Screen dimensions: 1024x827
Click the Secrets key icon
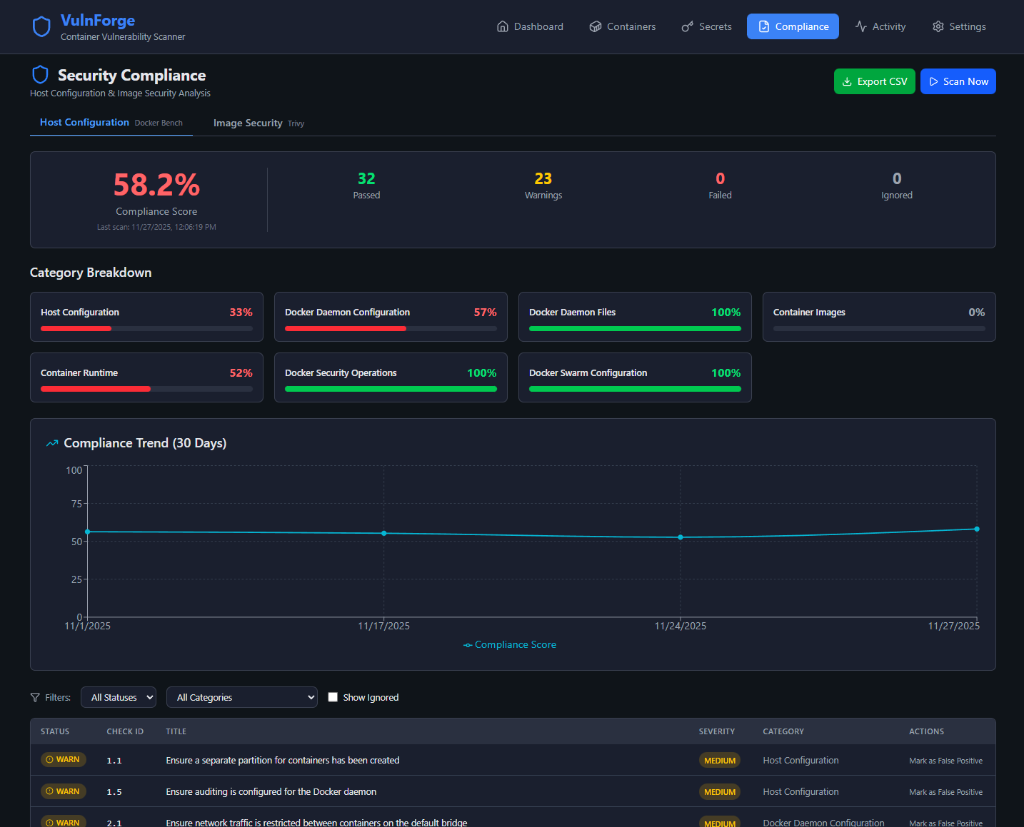[x=688, y=26]
